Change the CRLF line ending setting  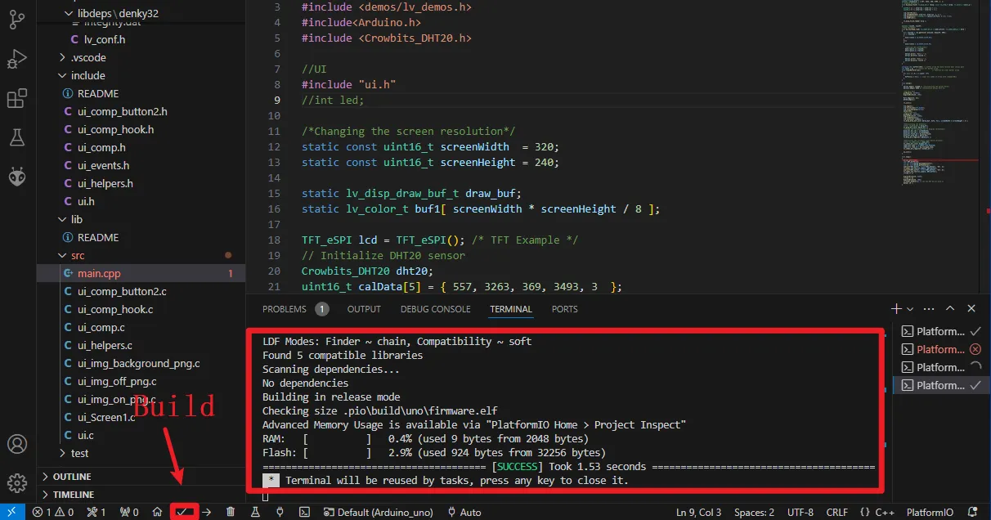click(x=836, y=512)
